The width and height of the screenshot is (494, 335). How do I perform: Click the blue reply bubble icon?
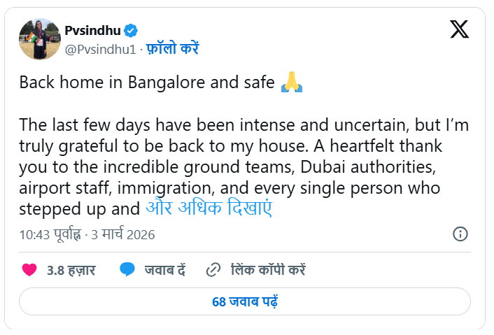127,270
